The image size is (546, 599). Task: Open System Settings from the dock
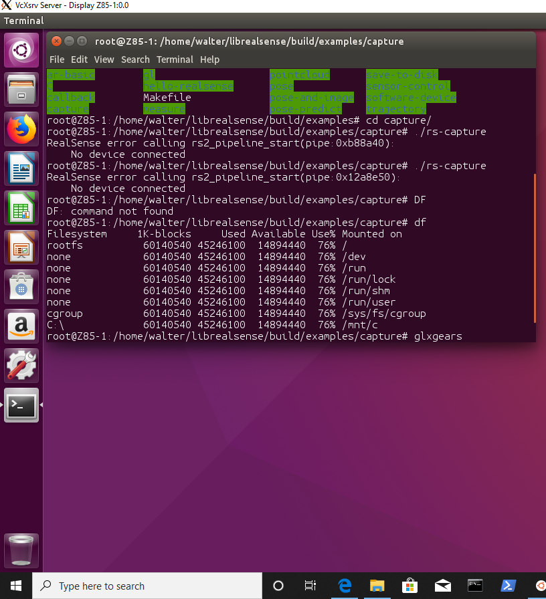point(21,365)
